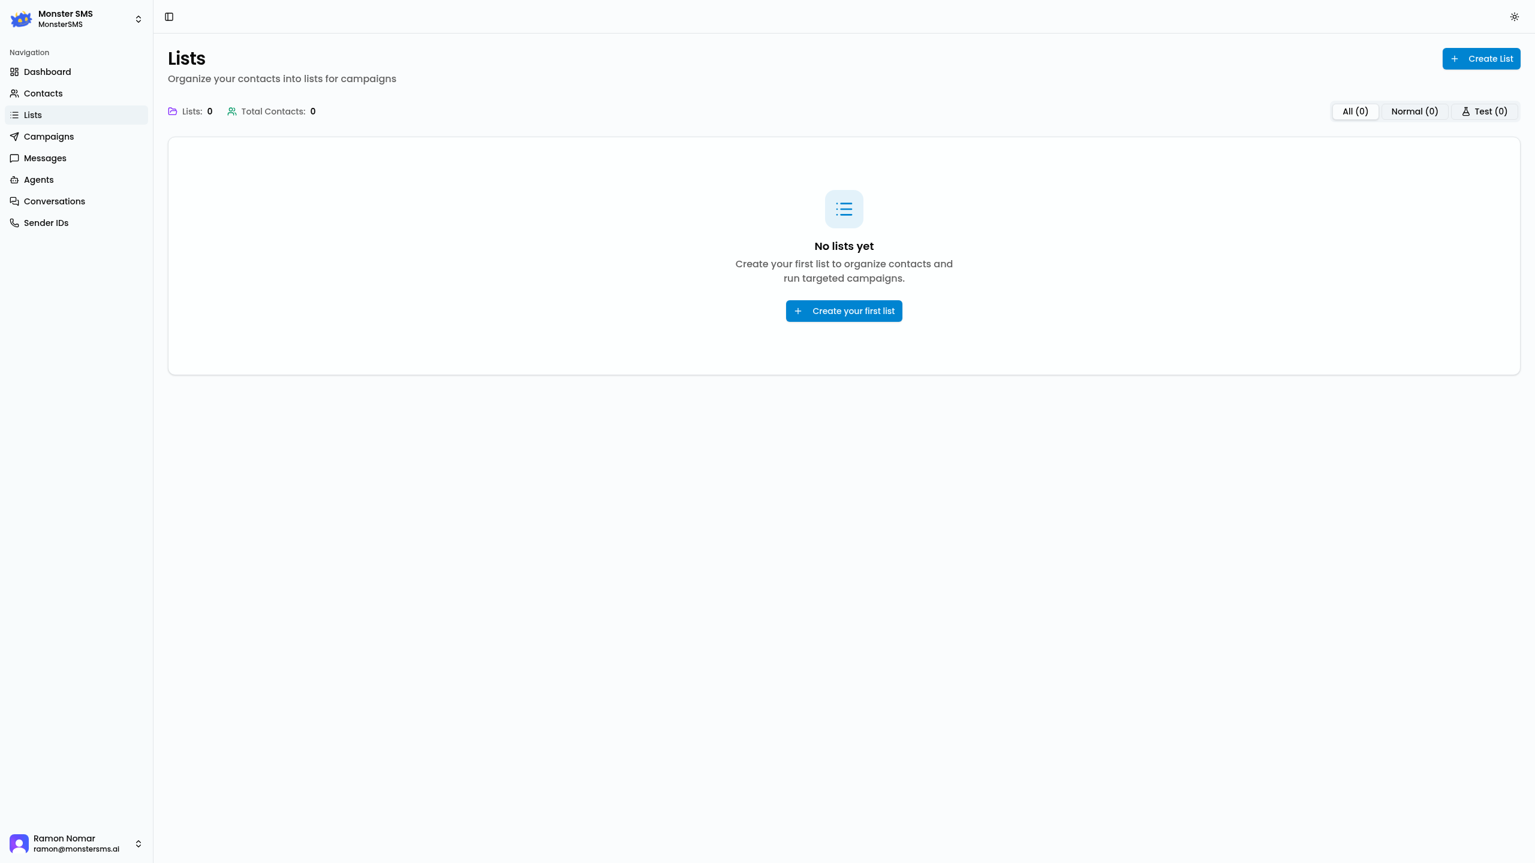This screenshot has width=1535, height=863.
Task: Click the ramon@monstersms.ai email text
Action: click(76, 849)
